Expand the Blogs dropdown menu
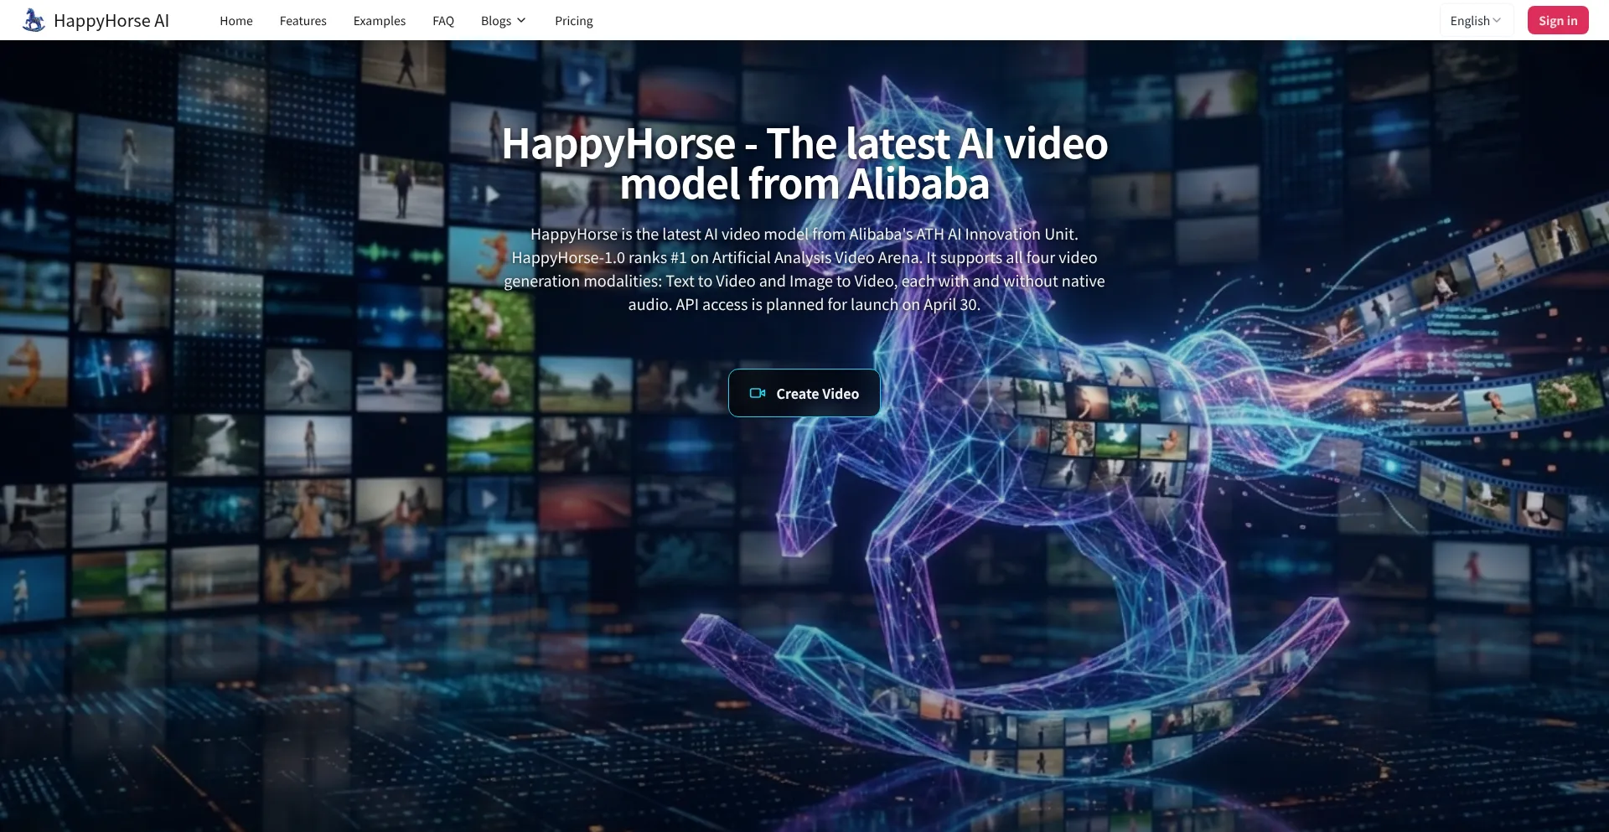Viewport: 1609px width, 832px height. tap(504, 21)
